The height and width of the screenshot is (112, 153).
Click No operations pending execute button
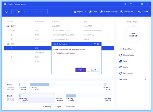[35, 12]
